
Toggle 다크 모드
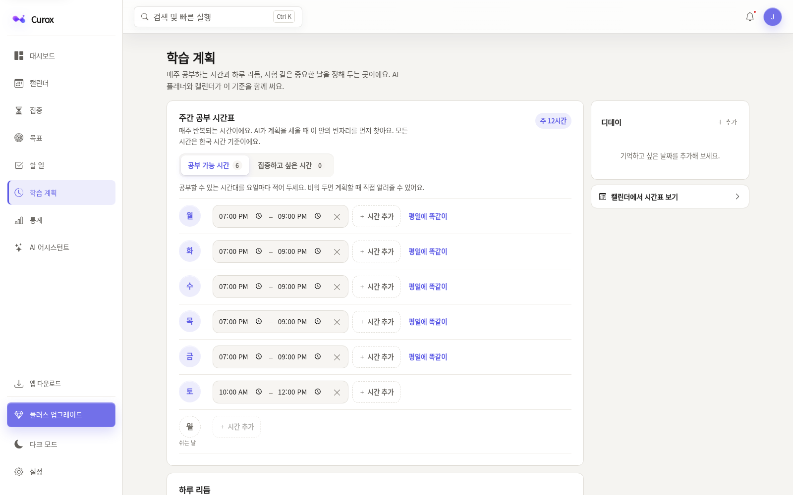coord(61,445)
